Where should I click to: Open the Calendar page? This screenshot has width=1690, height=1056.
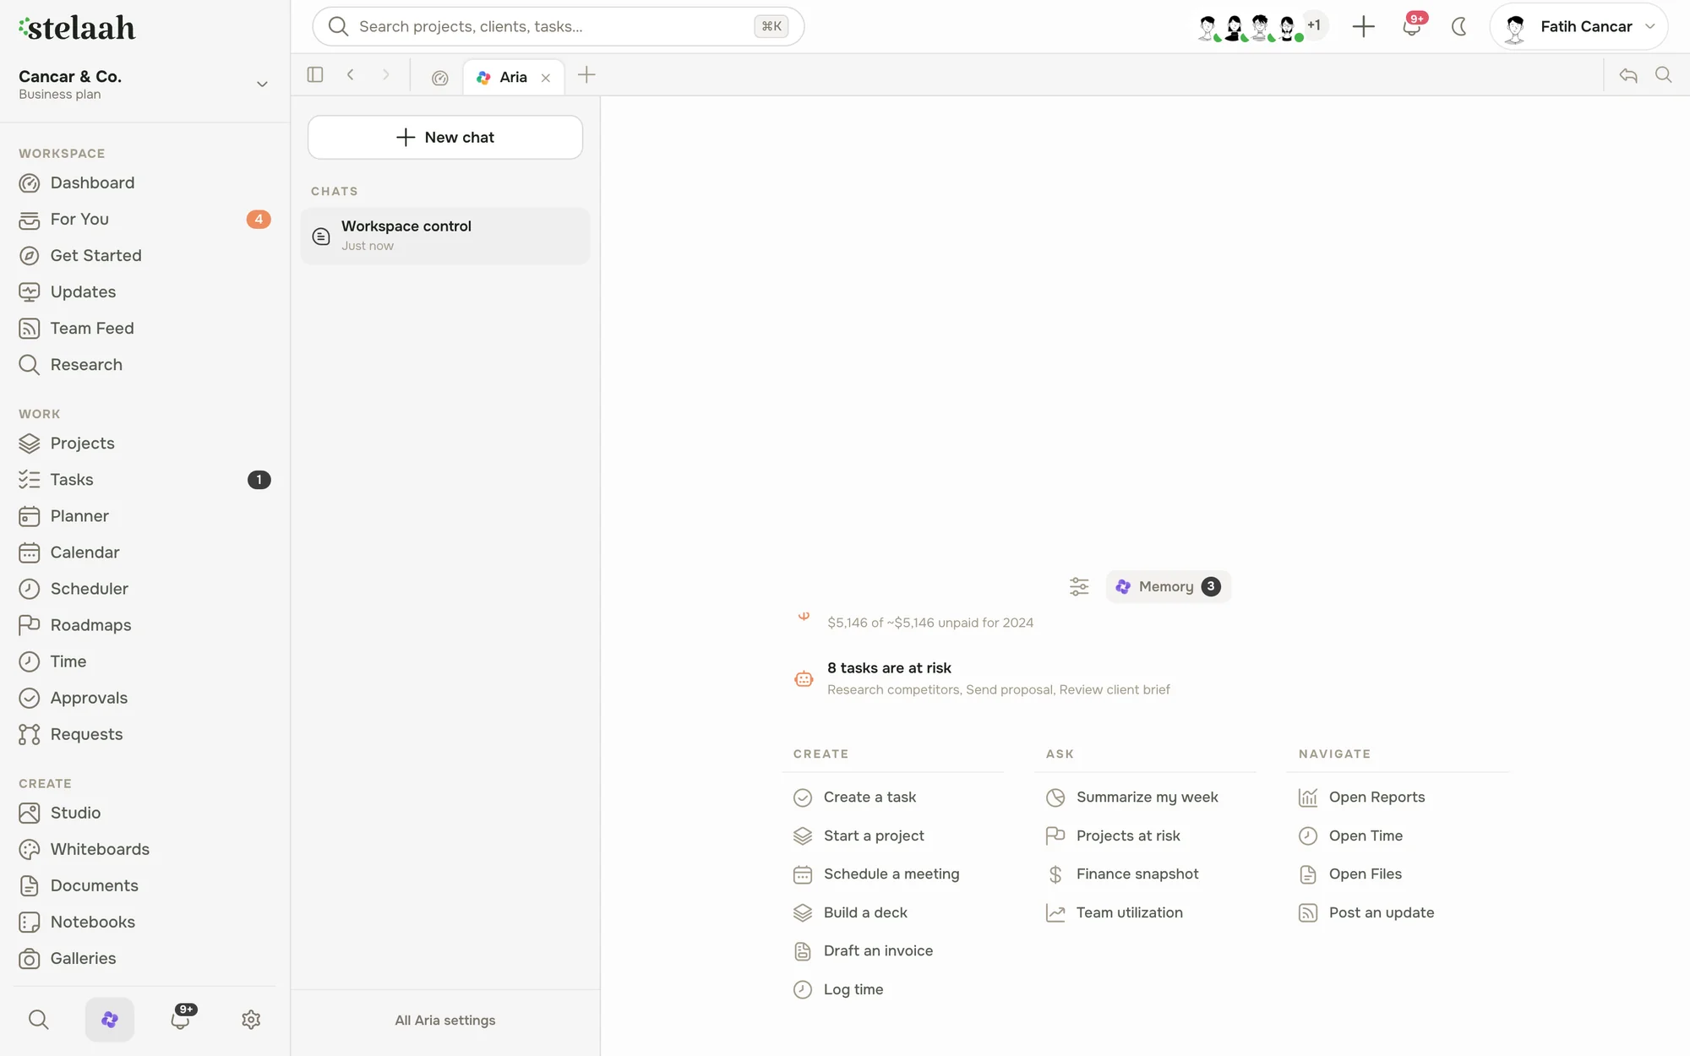[144, 552]
